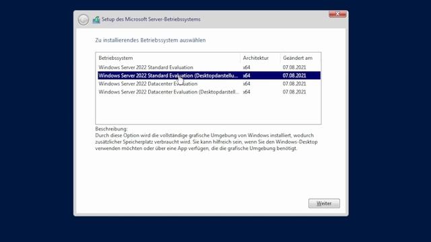Click 07.08.2021 in the highlighted row

(x=294, y=75)
